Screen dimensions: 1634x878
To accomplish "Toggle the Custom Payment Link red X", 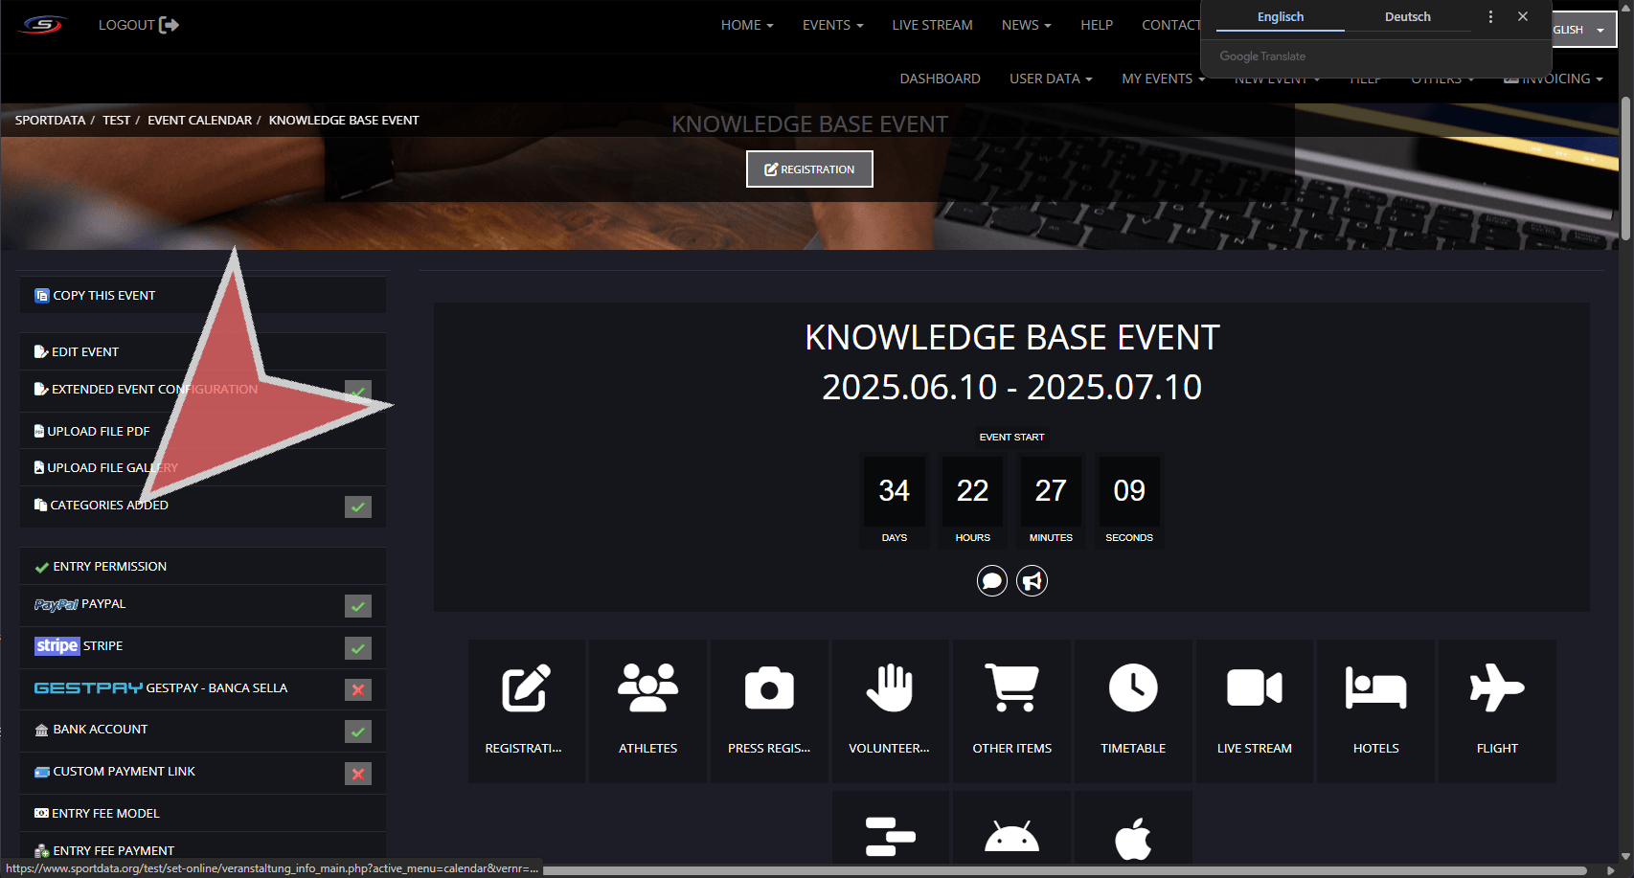I will pos(358,774).
